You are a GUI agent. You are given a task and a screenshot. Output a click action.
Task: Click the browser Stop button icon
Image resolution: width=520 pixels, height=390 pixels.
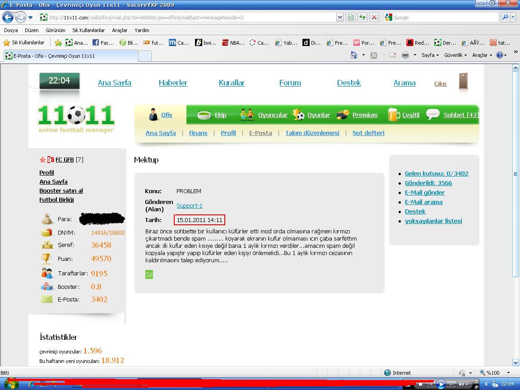(374, 17)
